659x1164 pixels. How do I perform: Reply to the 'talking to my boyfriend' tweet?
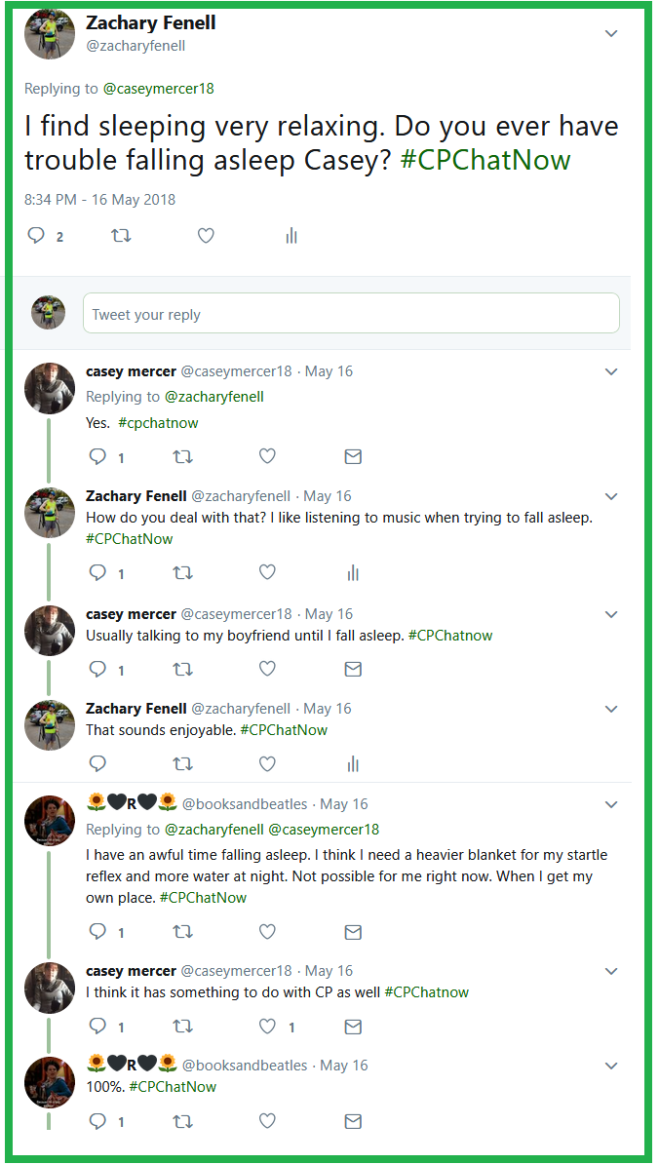point(97,669)
